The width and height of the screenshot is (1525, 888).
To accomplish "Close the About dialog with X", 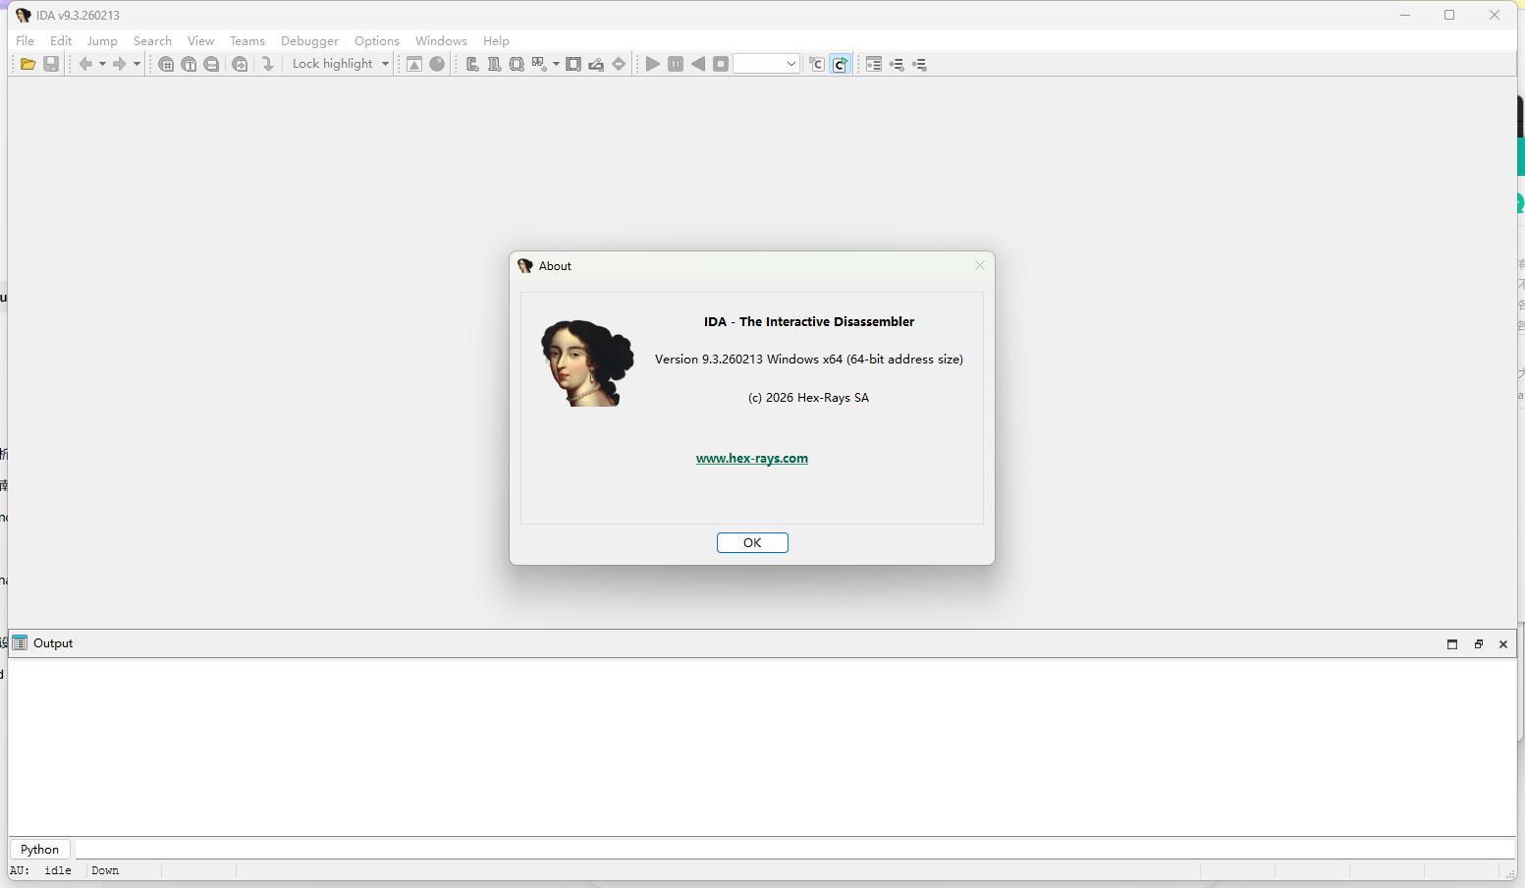I will (979, 265).
